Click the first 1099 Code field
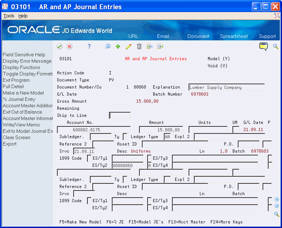 [x=89, y=158]
